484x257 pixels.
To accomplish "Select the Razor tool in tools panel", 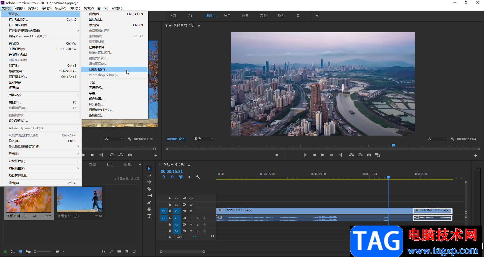I will [x=149, y=189].
